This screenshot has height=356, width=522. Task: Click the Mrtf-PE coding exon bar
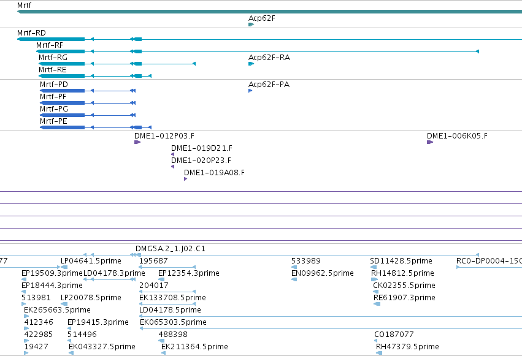pos(62,127)
